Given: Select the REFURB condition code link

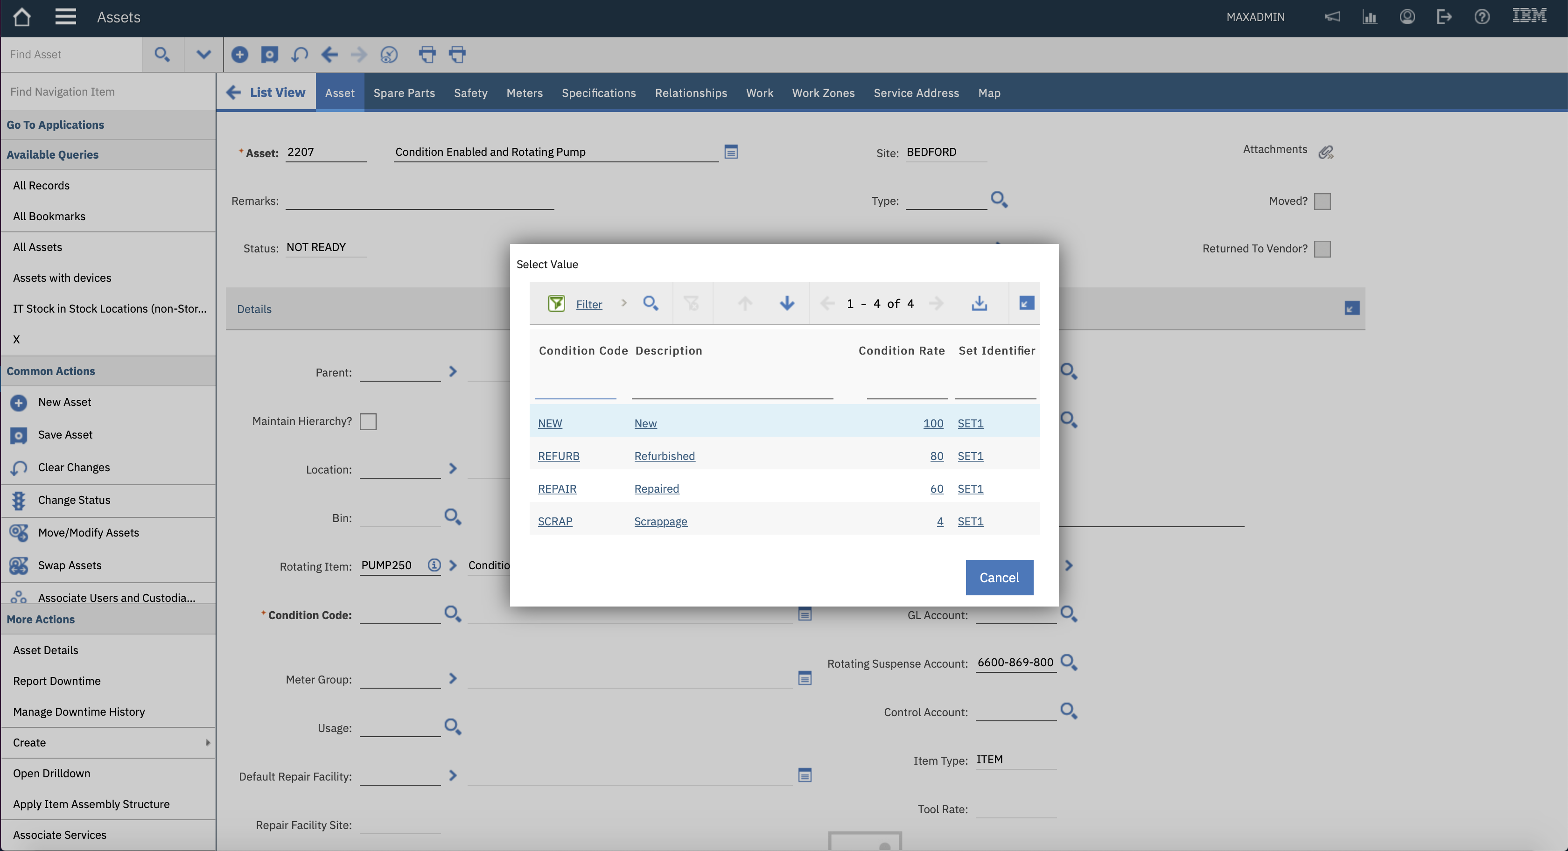Looking at the screenshot, I should (x=558, y=456).
